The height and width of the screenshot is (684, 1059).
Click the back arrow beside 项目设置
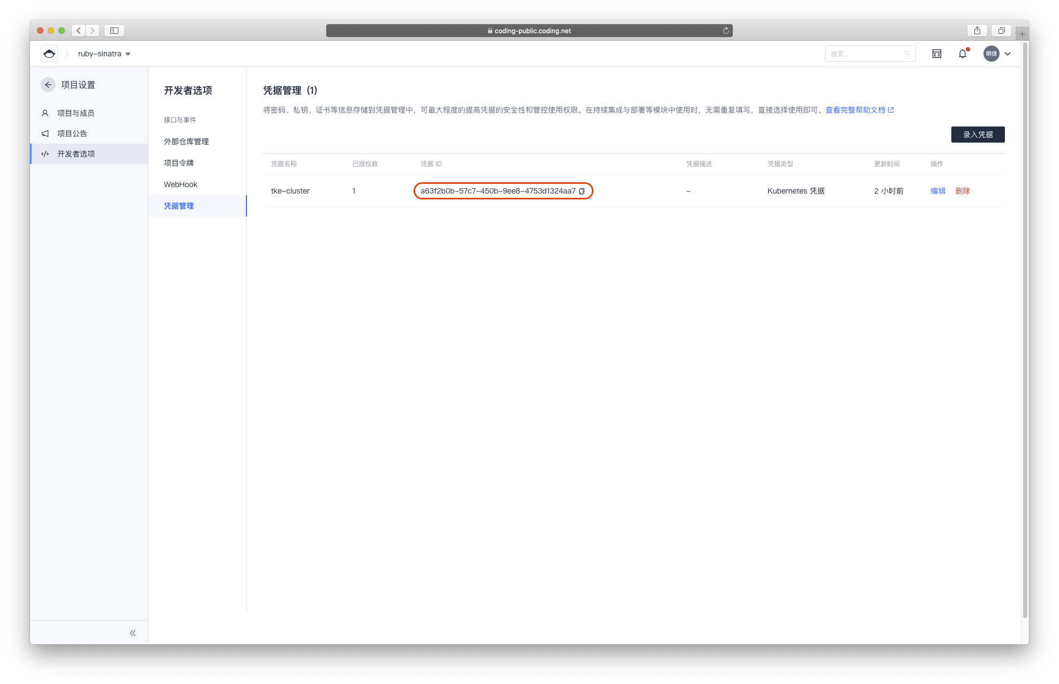click(48, 85)
